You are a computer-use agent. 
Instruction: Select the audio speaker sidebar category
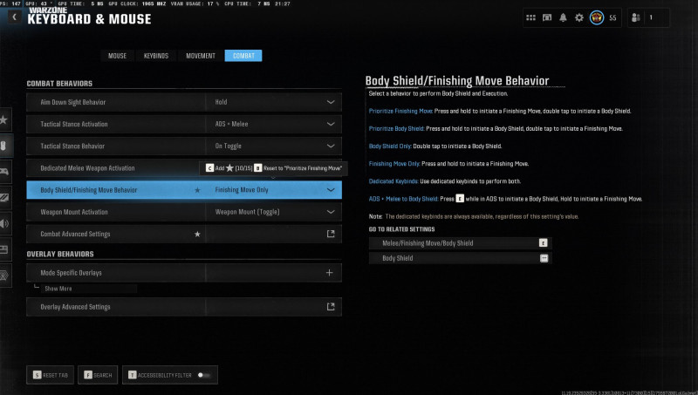coord(4,223)
